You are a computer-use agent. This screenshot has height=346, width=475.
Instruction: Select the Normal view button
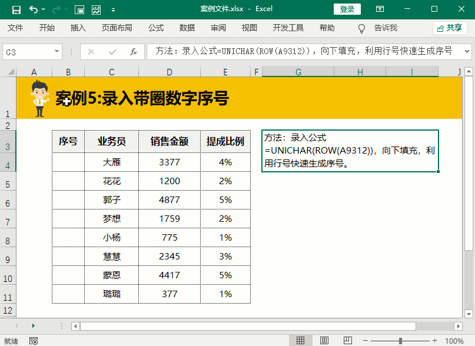(301, 341)
